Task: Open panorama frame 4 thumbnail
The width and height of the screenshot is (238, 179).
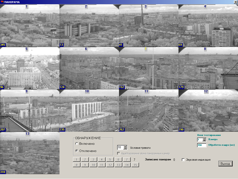Action: point(208,25)
